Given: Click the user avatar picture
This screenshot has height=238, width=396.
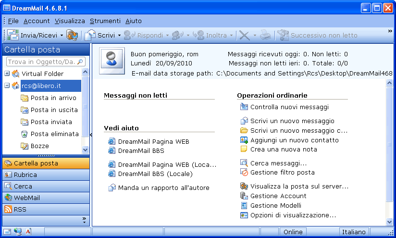Looking at the screenshot, I should [111, 61].
